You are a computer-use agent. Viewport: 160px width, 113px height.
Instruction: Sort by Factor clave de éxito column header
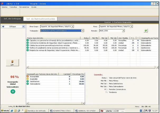pos(53,38)
